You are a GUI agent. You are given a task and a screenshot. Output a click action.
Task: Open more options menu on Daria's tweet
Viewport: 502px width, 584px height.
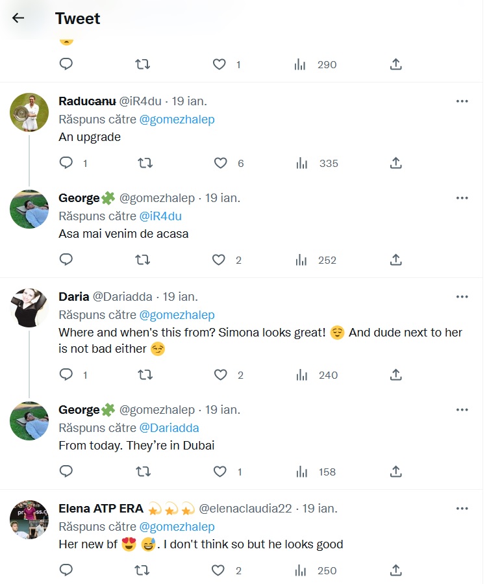coord(462,297)
